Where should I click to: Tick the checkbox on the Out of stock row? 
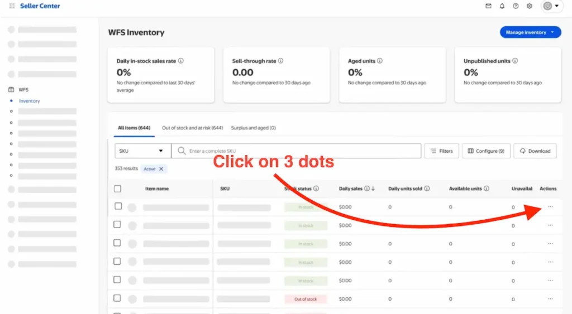[x=117, y=298]
